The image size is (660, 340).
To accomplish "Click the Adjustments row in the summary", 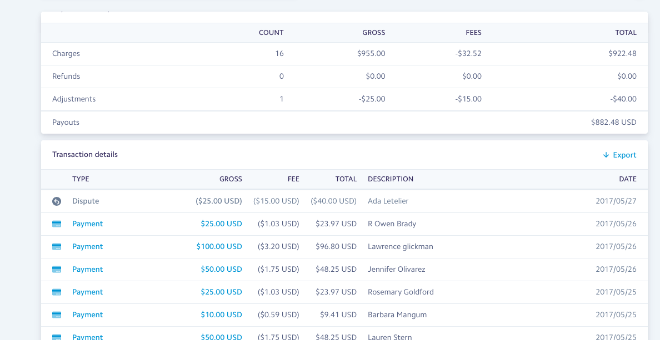I will (x=74, y=99).
